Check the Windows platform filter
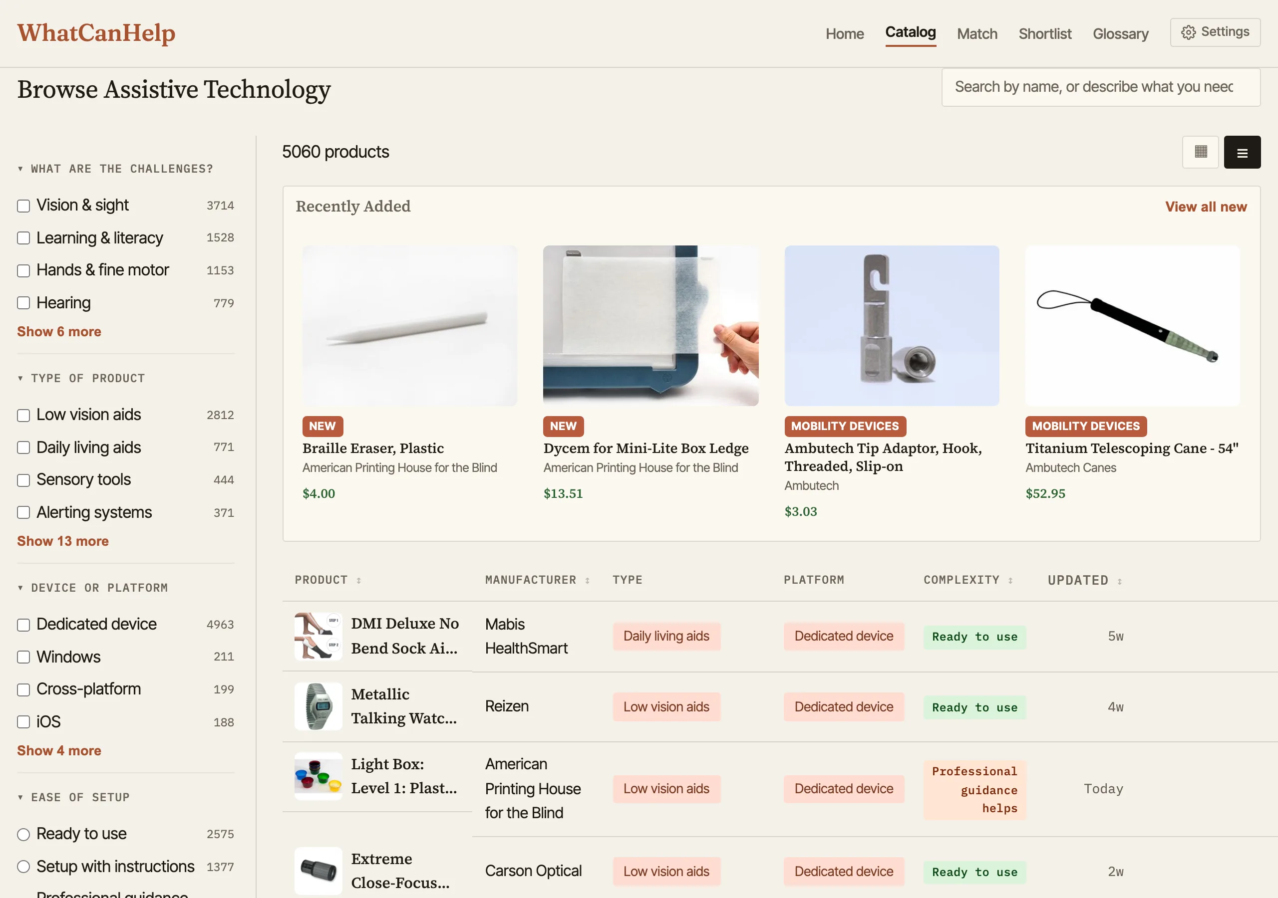This screenshot has width=1278, height=898. [x=23, y=657]
